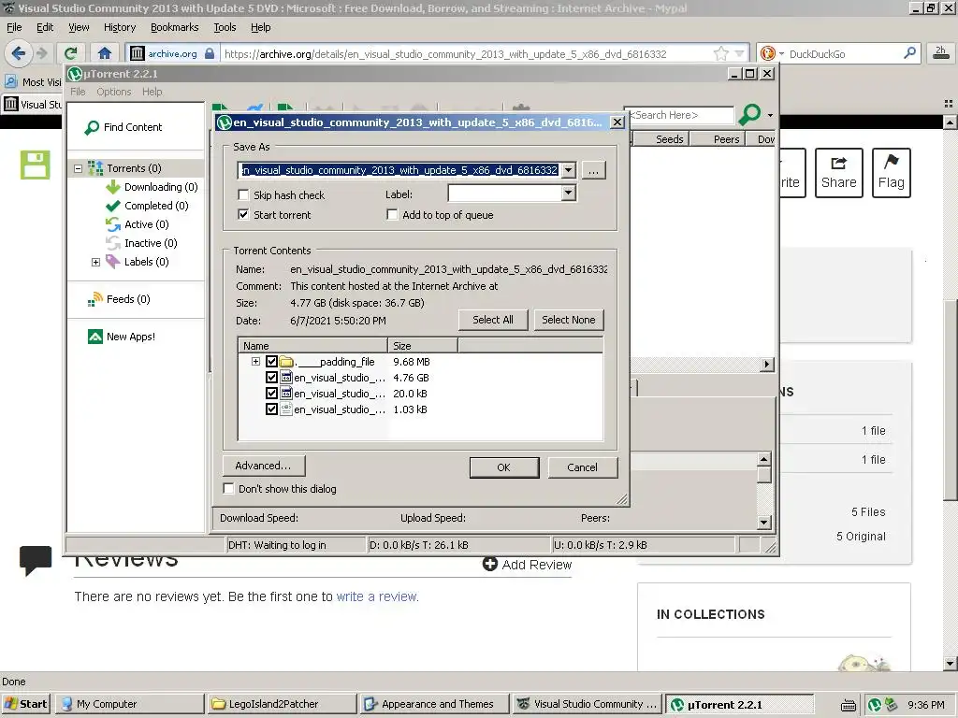The width and height of the screenshot is (958, 718).
Task: Open uTorrent Options menu
Action: tap(113, 92)
